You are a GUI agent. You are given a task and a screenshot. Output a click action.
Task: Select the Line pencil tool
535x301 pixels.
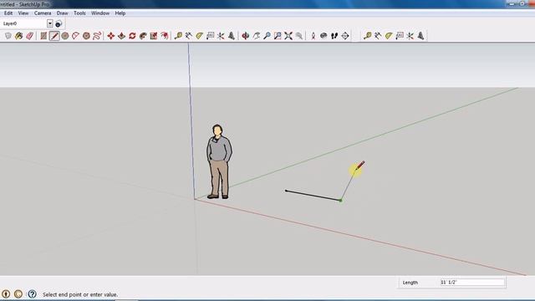coord(54,35)
